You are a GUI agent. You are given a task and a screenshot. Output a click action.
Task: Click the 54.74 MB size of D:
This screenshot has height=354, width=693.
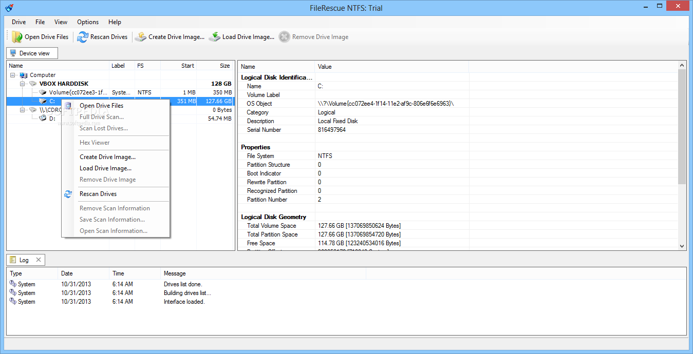(x=219, y=119)
